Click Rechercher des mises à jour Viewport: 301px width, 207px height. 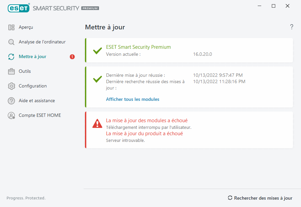click(x=260, y=198)
